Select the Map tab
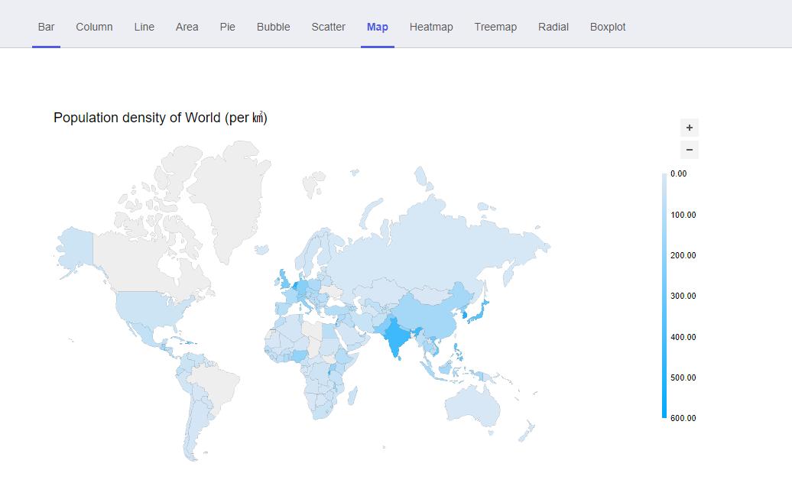The width and height of the screenshot is (792, 499). click(x=377, y=27)
